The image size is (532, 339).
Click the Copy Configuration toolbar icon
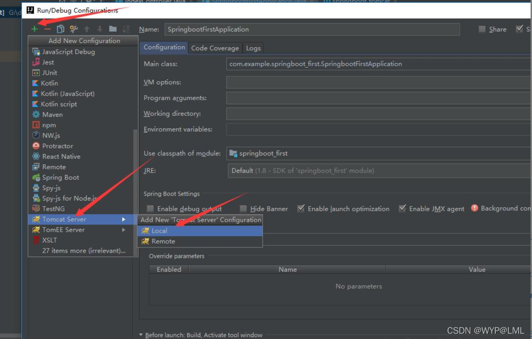(61, 29)
